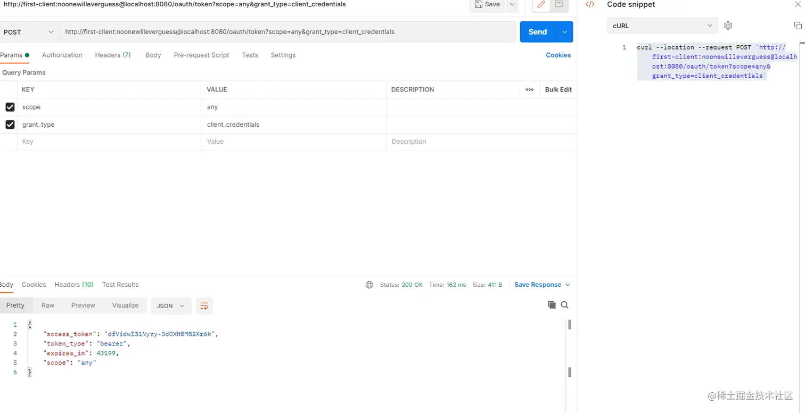This screenshot has width=805, height=413.
Task: Click the Query Params section label
Action: tap(24, 72)
